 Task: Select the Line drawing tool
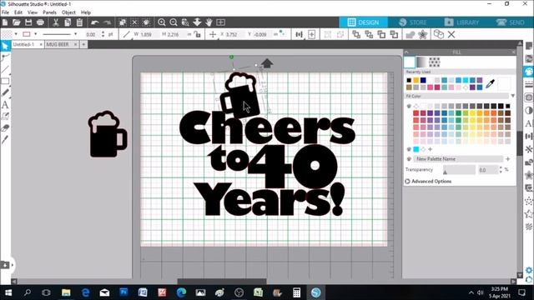(x=5, y=69)
